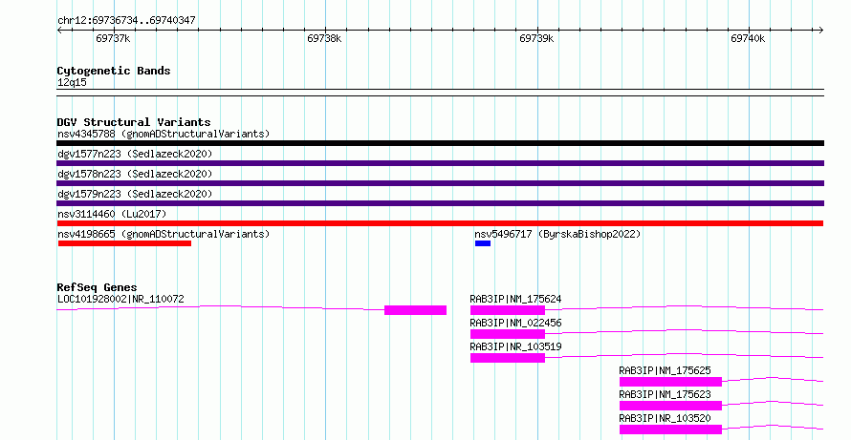851x440 pixels.
Task: Click the nsv3114460 Lu2017 label
Action: point(112,214)
